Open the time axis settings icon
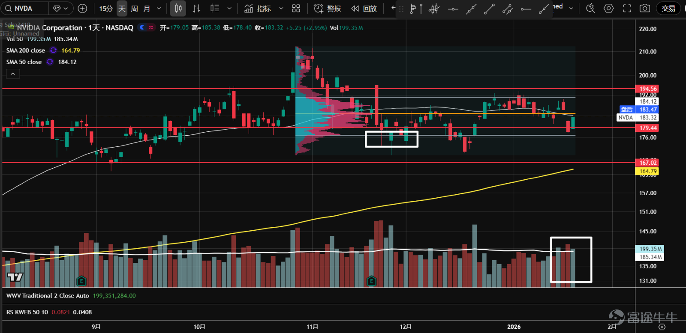This screenshot has width=686, height=333. click(662, 327)
